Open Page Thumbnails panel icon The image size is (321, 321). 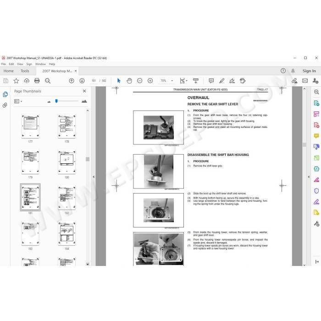coord(5,94)
